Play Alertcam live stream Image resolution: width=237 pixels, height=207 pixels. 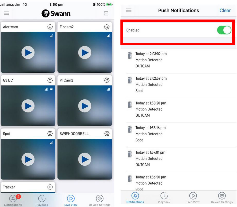click(28, 52)
